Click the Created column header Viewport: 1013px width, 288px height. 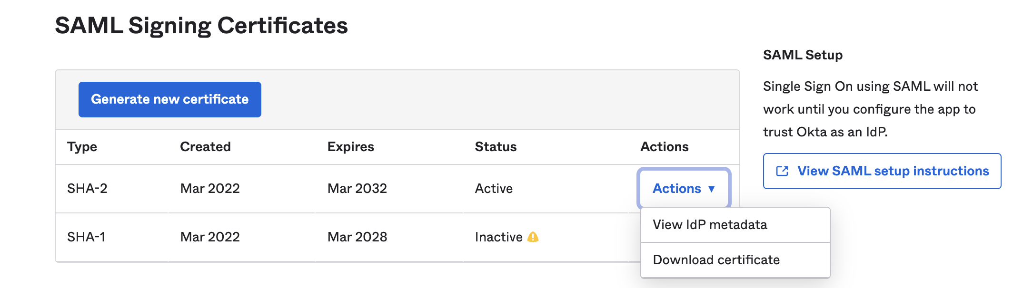[205, 147]
